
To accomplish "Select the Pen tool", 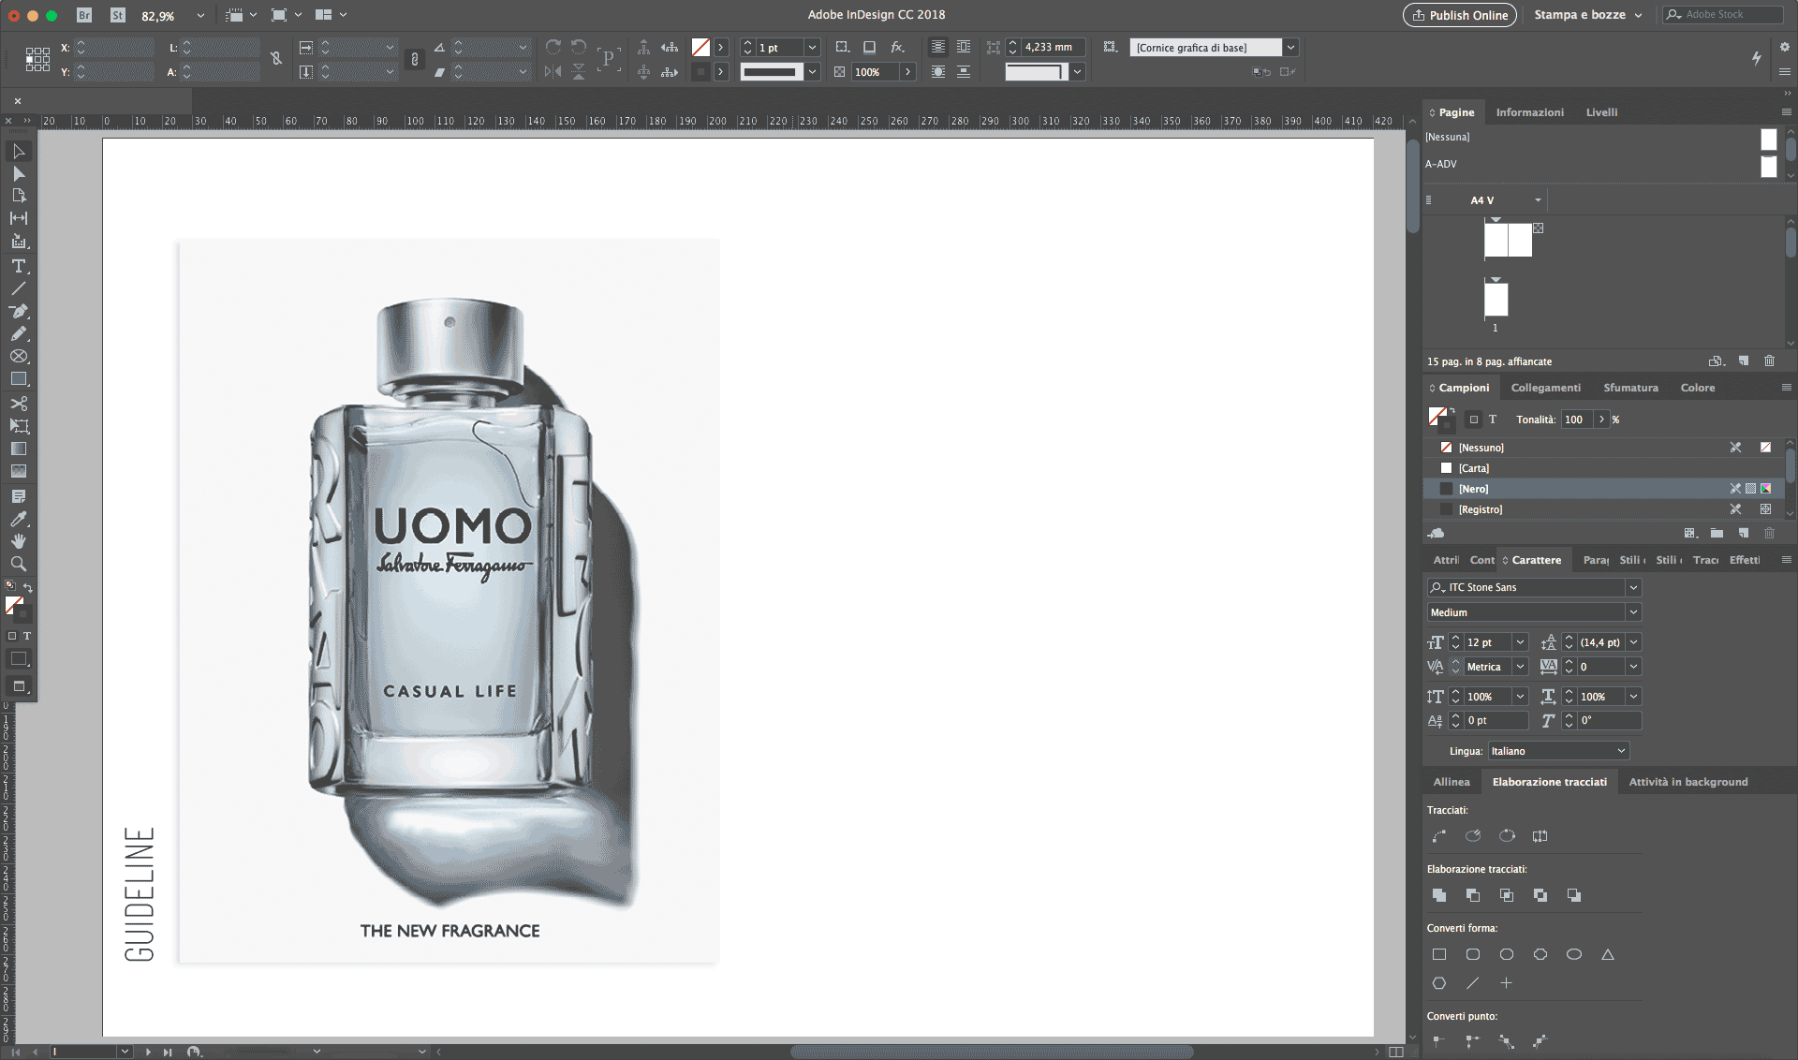I will click(x=19, y=311).
